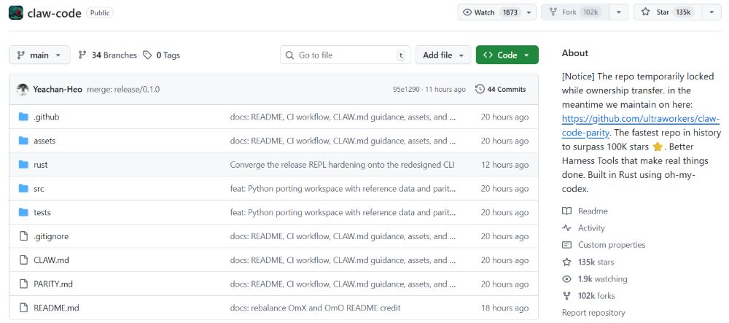Viewport: 729px width, 323px height.
Task: Click the .gitignore file icon
Action: 23,236
